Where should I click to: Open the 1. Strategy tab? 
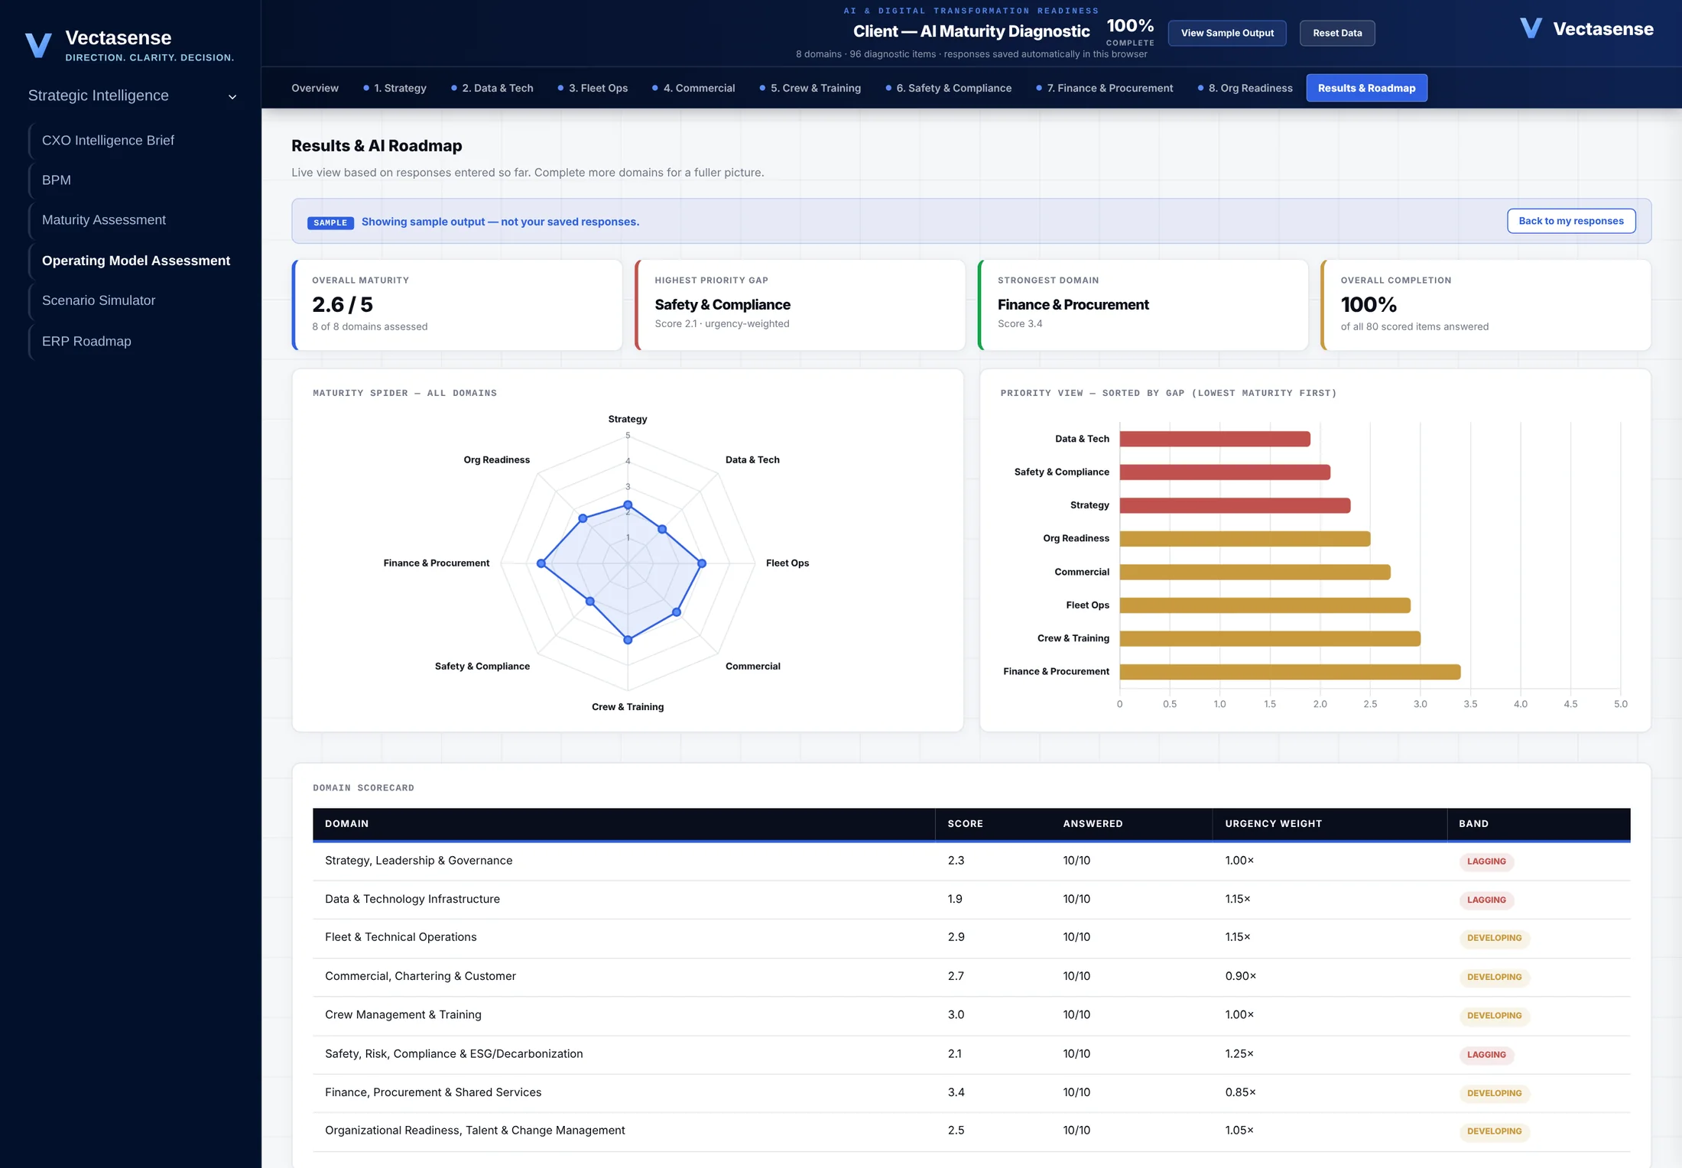click(x=395, y=88)
